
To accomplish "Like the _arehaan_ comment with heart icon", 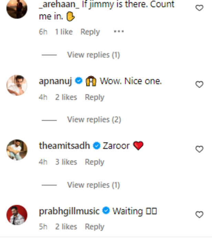I will coord(199,8).
